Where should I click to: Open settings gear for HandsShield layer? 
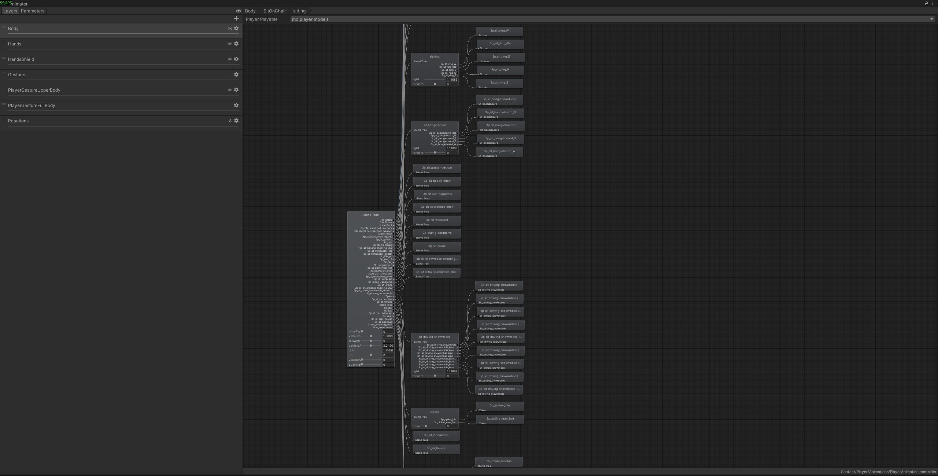(x=236, y=59)
